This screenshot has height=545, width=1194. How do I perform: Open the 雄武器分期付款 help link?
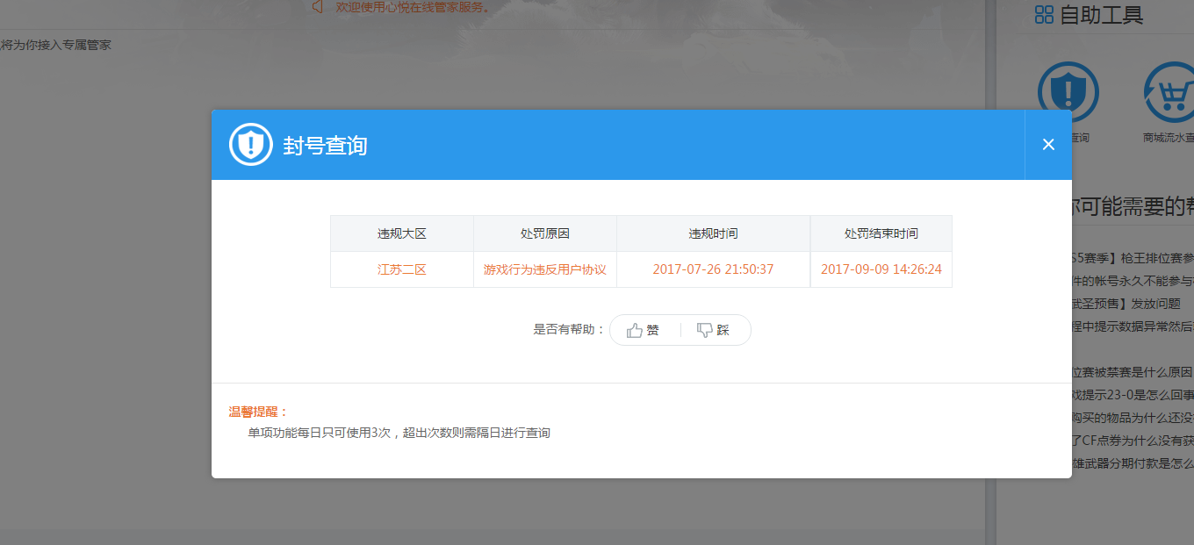coord(1133,463)
